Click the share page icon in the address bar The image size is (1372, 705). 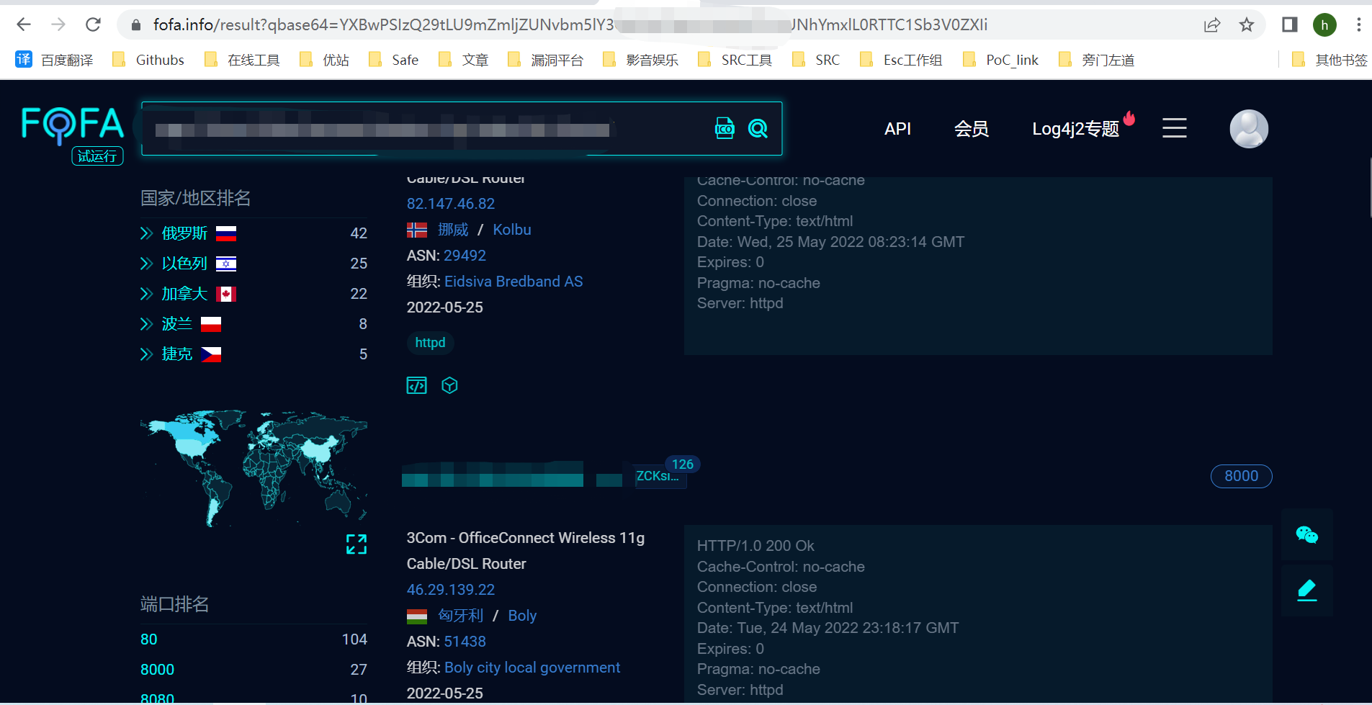click(x=1212, y=25)
